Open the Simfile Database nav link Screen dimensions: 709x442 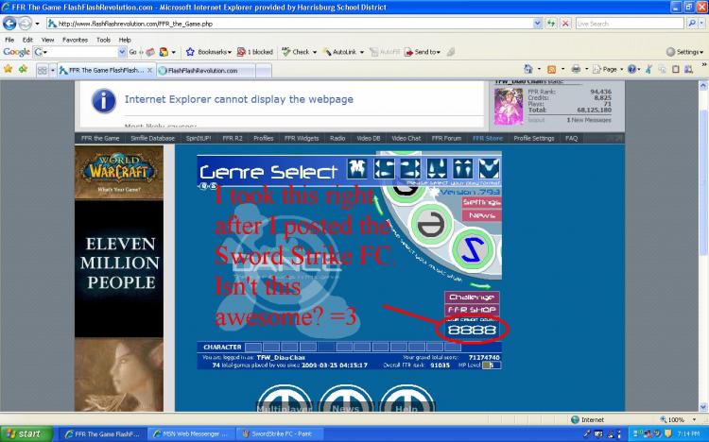pos(152,138)
